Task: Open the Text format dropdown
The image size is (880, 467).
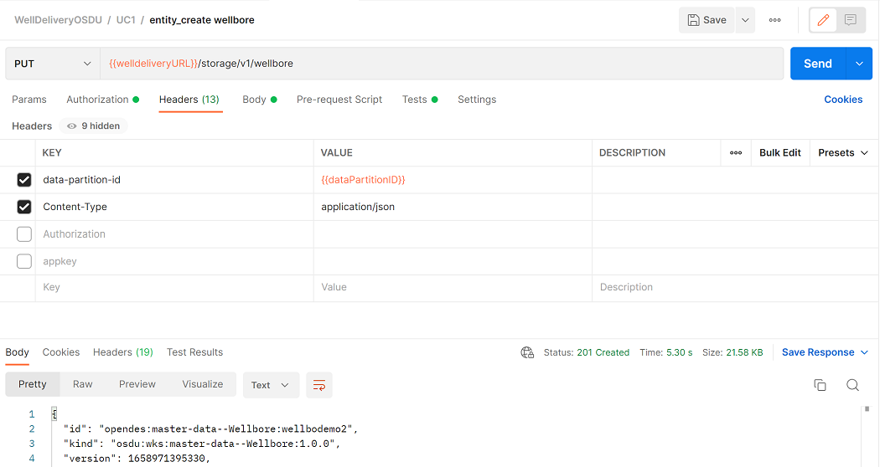Action: tap(271, 385)
